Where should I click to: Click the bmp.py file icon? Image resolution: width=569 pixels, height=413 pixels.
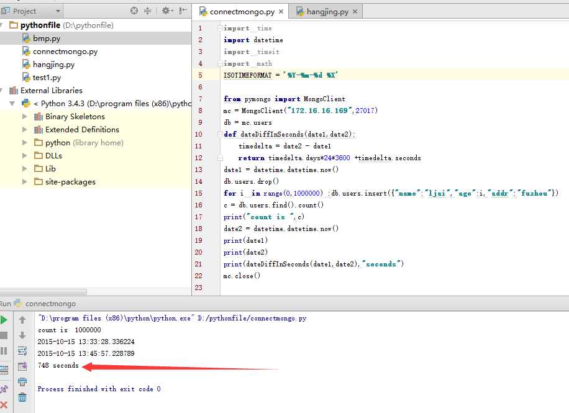pyautogui.click(x=26, y=38)
